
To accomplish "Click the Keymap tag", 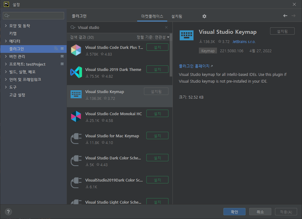I will [208, 51].
